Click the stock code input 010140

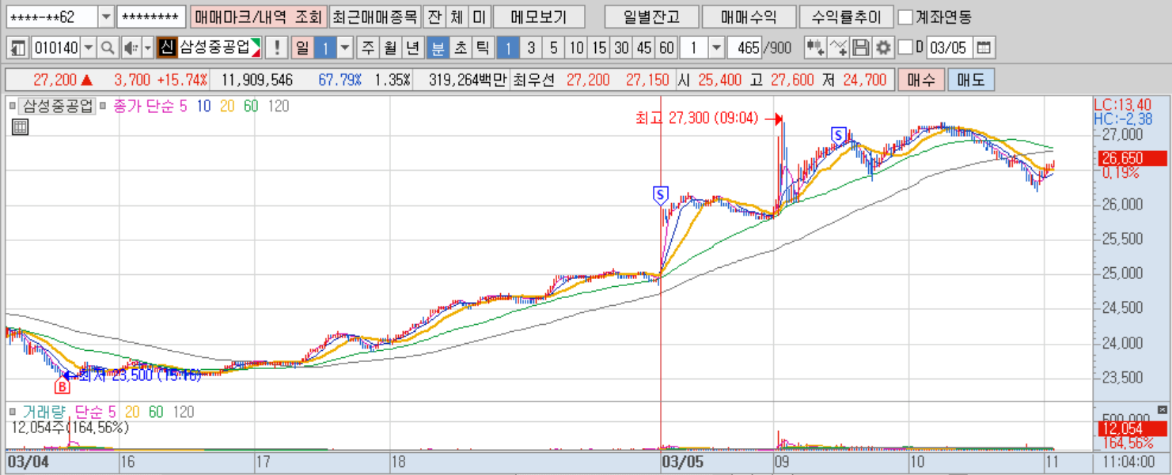tap(55, 47)
